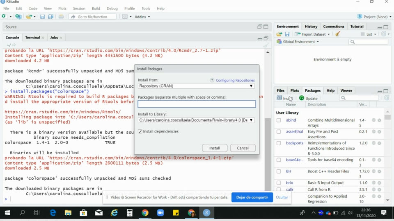Screen dimensions: 394x221
Task: Open the List view dropdown
Action: [x=369, y=34]
